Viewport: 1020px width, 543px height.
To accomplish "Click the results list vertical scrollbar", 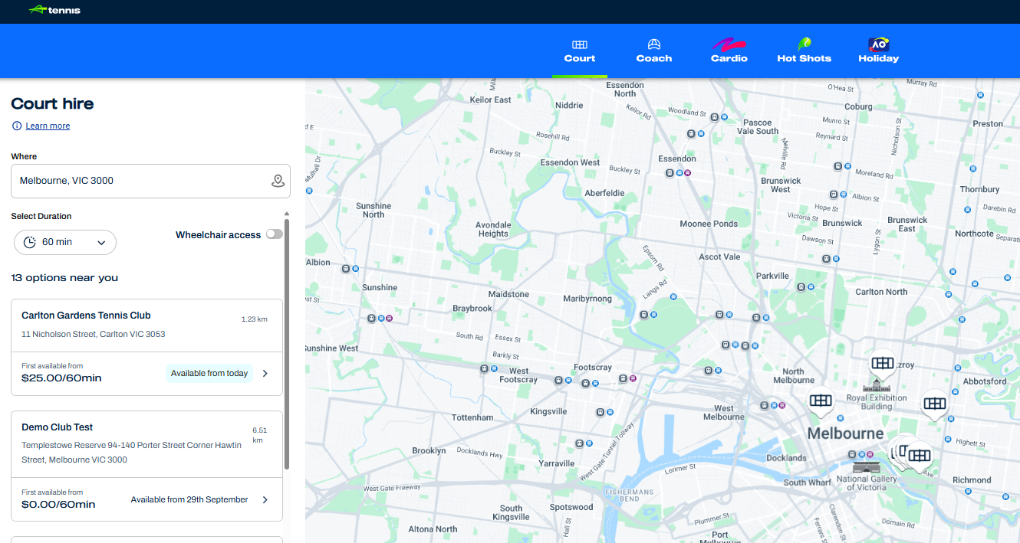I will [287, 345].
